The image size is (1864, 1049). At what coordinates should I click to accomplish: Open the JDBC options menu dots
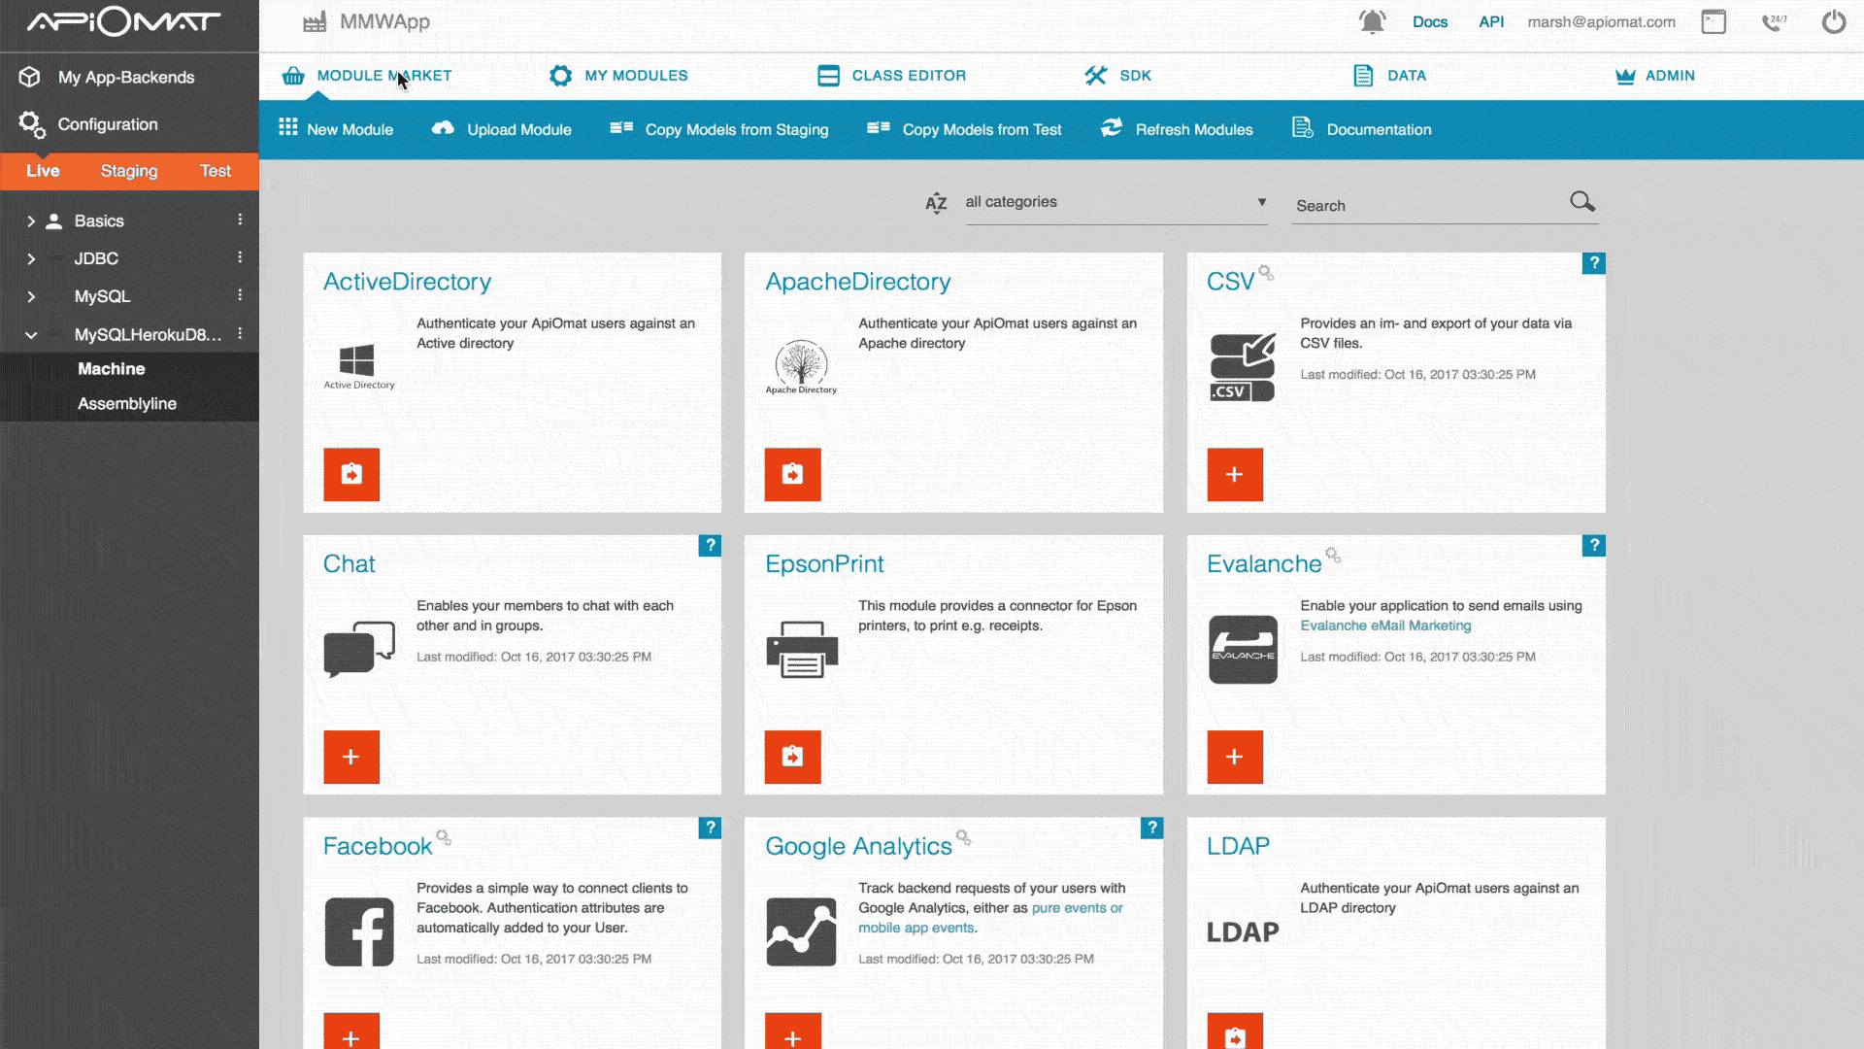[240, 257]
